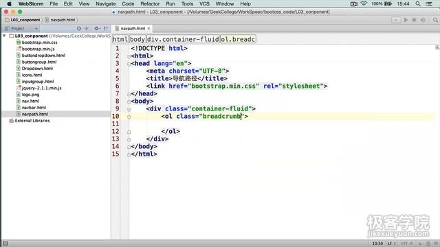
Task: Open inputgroup.html in project tree
Action: 38,82
